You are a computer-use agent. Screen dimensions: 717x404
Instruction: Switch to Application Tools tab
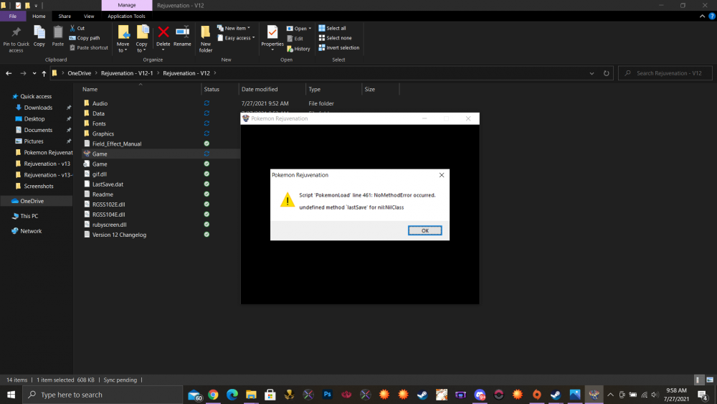(127, 16)
